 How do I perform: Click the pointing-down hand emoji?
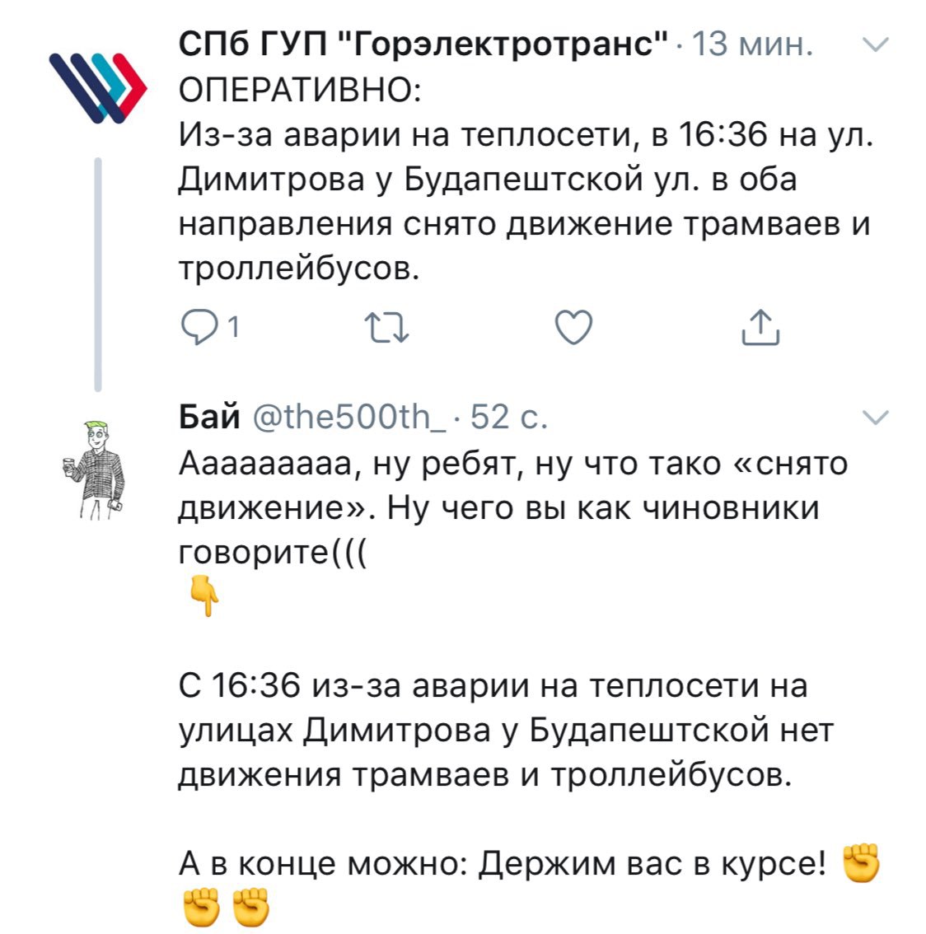(x=203, y=596)
